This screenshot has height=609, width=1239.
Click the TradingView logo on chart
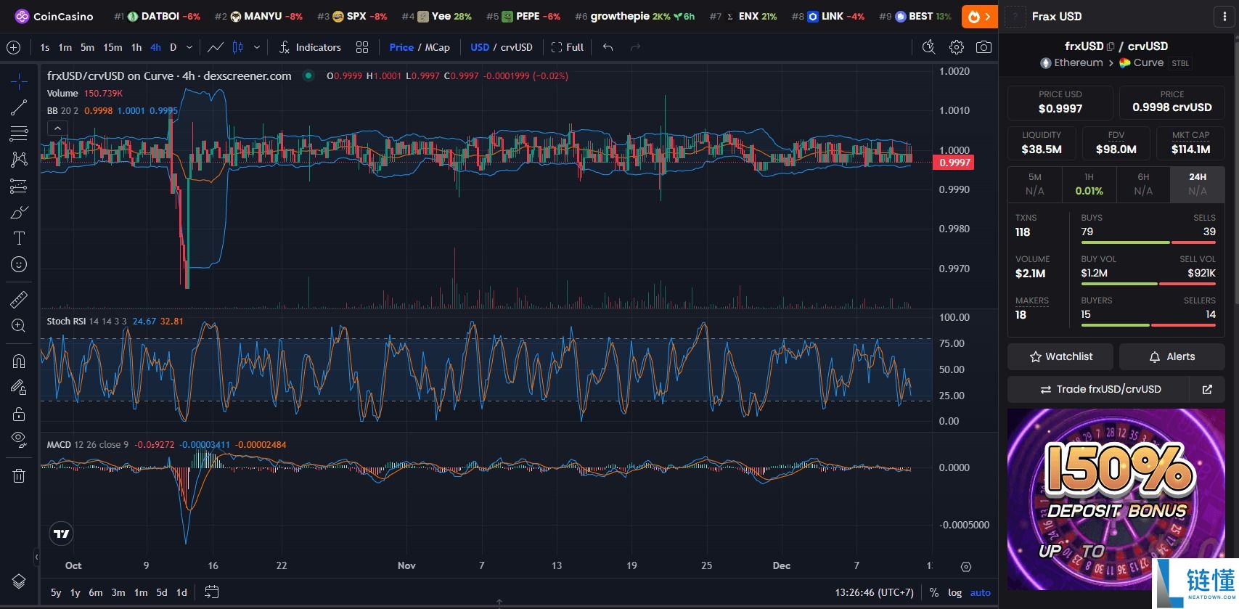pos(62,534)
